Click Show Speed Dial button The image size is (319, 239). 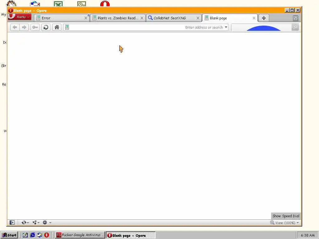(286, 216)
